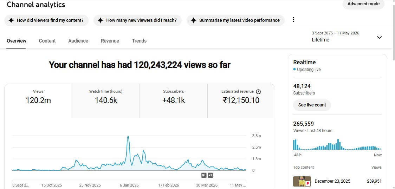
Task: Switch to the Content tab
Action: tap(47, 41)
